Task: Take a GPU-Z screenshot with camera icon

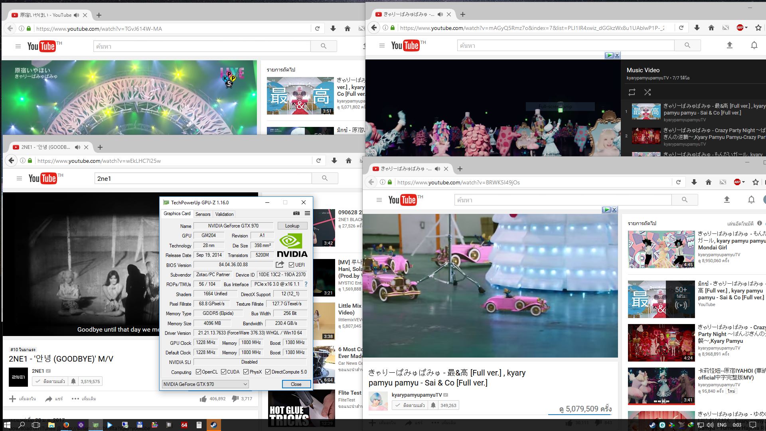Action: (296, 214)
